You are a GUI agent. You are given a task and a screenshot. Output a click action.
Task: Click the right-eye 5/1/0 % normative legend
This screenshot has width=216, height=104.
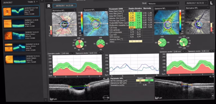(x=51, y=30)
